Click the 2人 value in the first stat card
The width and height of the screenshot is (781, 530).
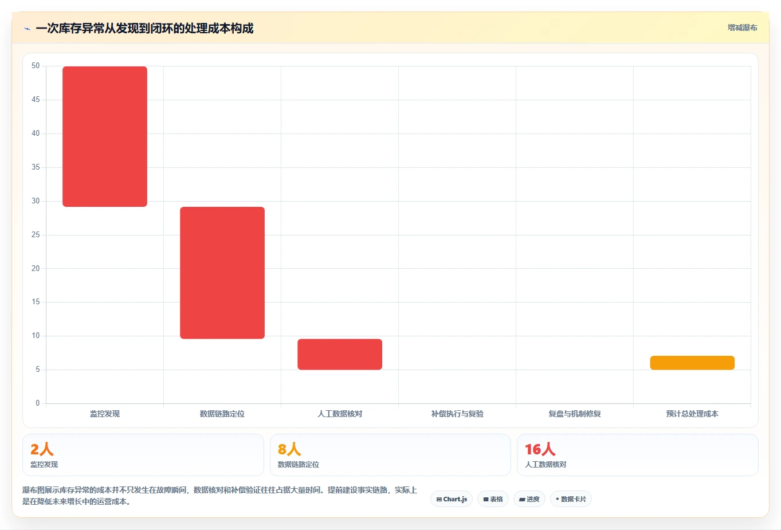[x=42, y=449]
